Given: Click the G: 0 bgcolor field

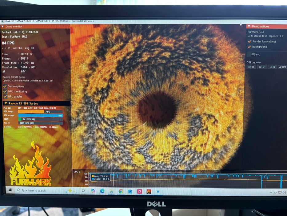Looking at the screenshot, I should pos(261,67).
